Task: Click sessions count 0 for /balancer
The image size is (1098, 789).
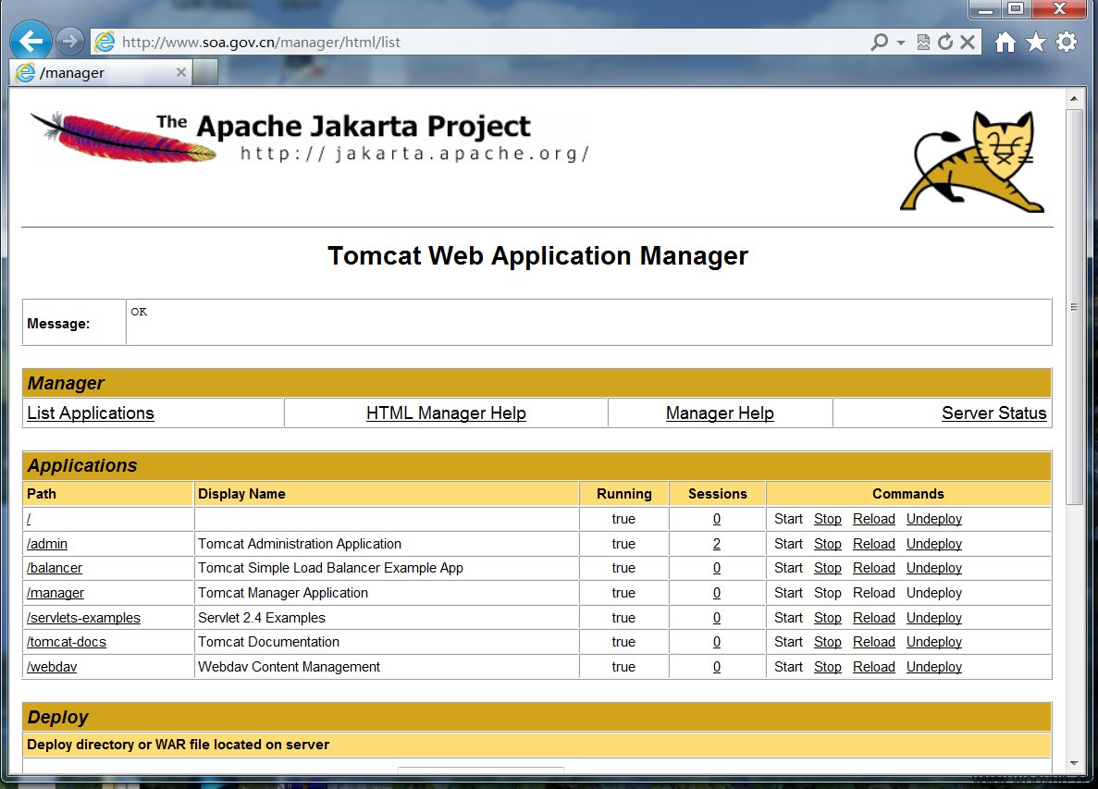Action: click(717, 568)
